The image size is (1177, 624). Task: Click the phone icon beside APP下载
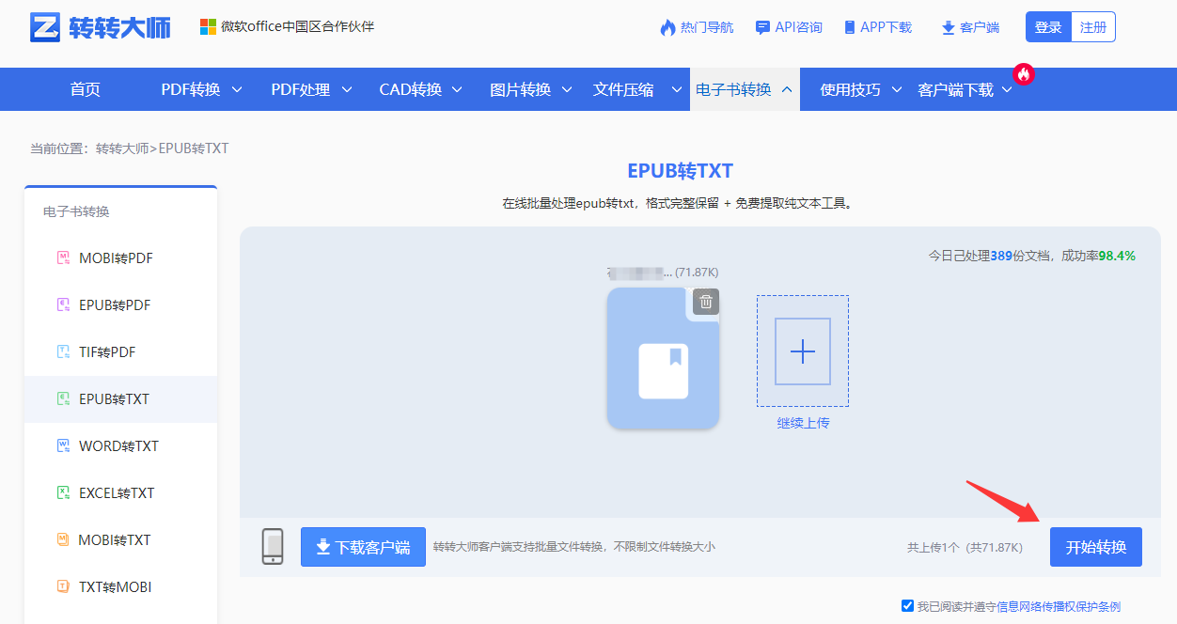click(850, 27)
